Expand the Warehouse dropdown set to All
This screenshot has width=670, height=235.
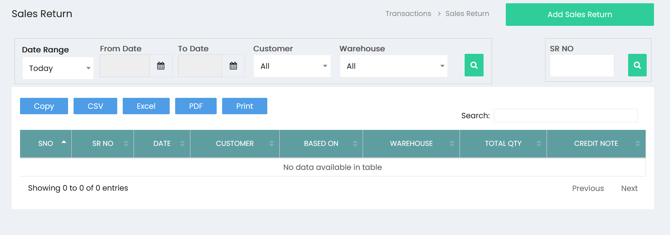coord(394,66)
